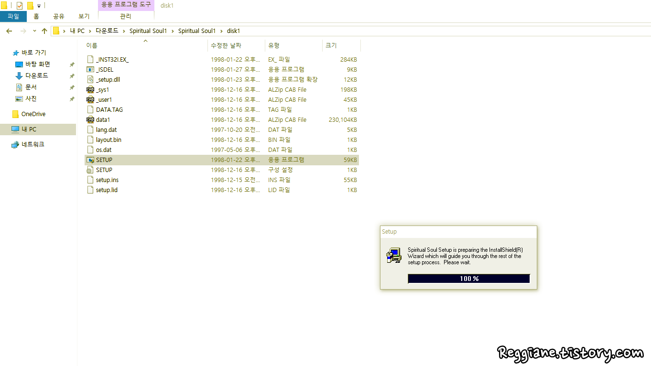This screenshot has width=651, height=366.
Task: Select the _user1 CAB file icon
Action: tap(90, 100)
